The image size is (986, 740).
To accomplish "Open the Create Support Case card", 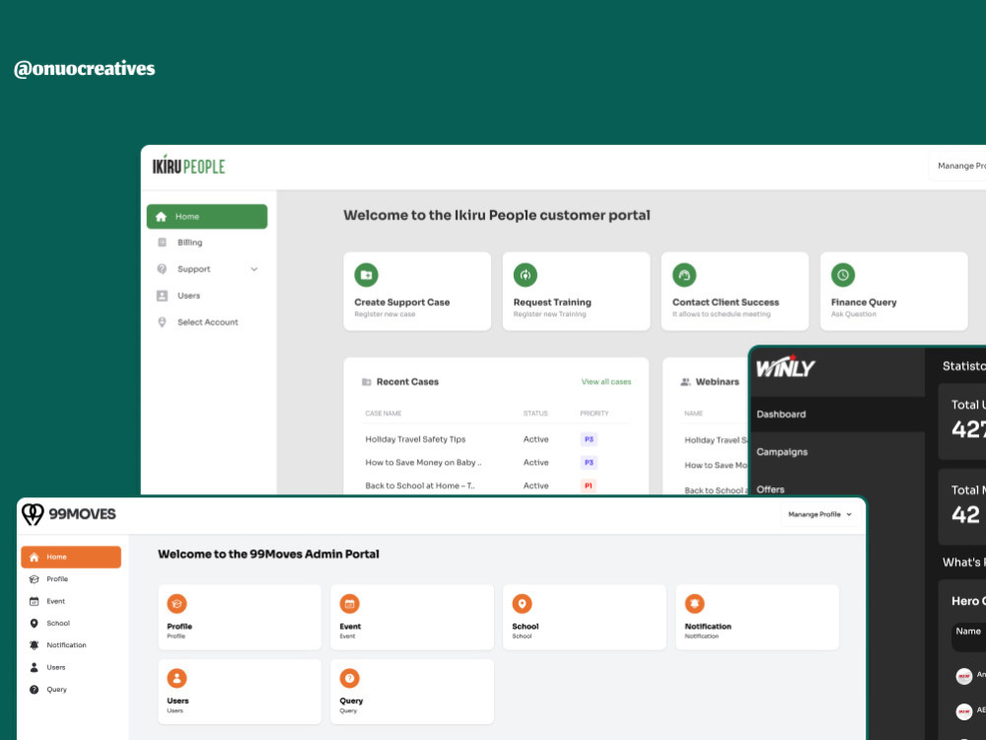I will 417,291.
